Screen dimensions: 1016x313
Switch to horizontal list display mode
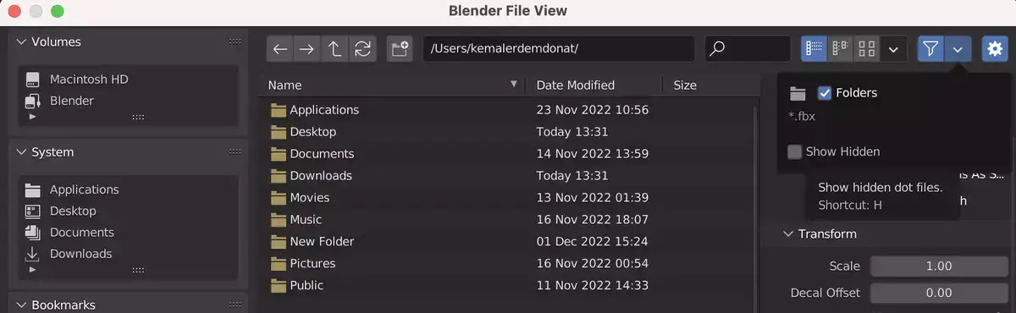point(841,49)
